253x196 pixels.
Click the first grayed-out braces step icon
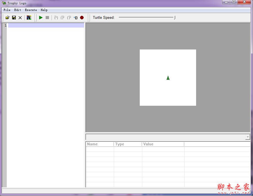[x=56, y=18]
